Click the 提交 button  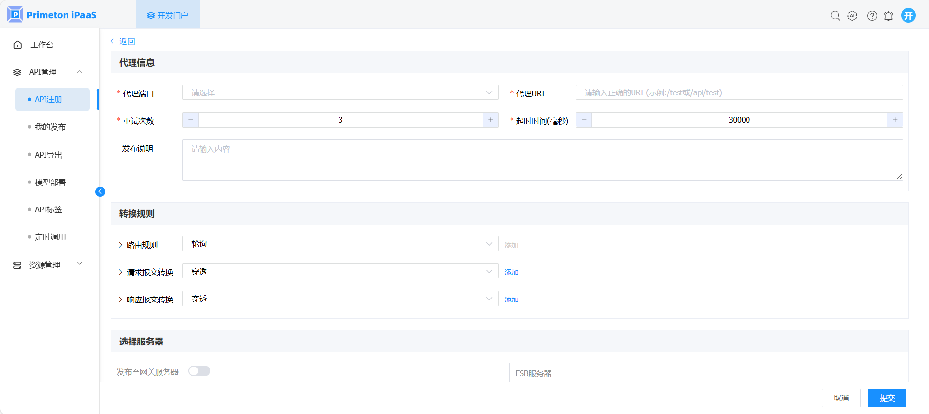(886, 398)
